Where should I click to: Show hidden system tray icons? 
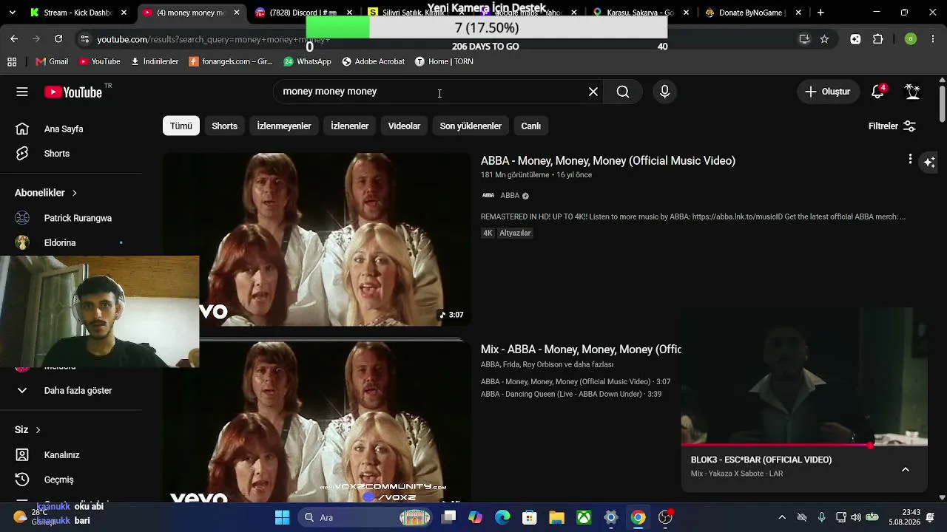pos(782,517)
